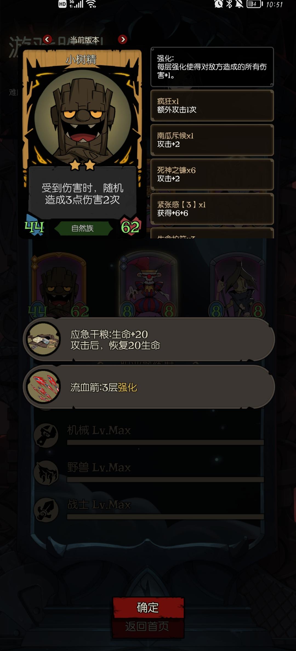Confirm with the 确定 button
This screenshot has width=296, height=651.
pos(148,607)
